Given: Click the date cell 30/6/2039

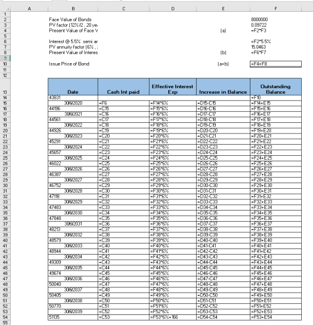Looking at the screenshot, I should (x=73, y=312).
